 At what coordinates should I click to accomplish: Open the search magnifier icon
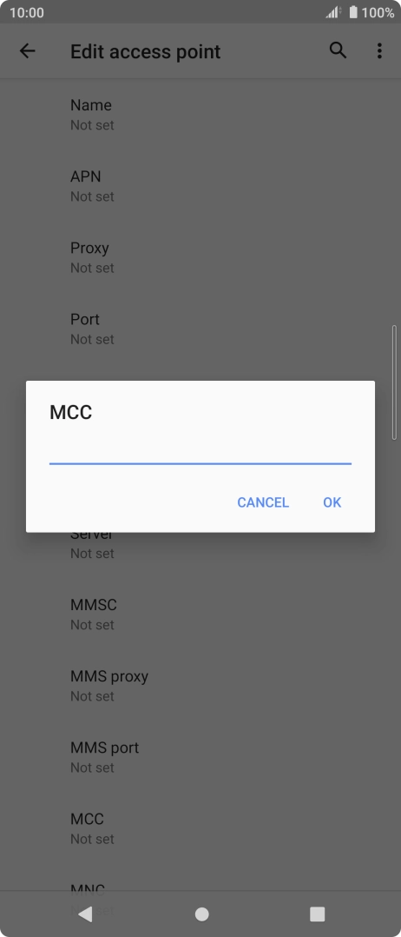(338, 50)
